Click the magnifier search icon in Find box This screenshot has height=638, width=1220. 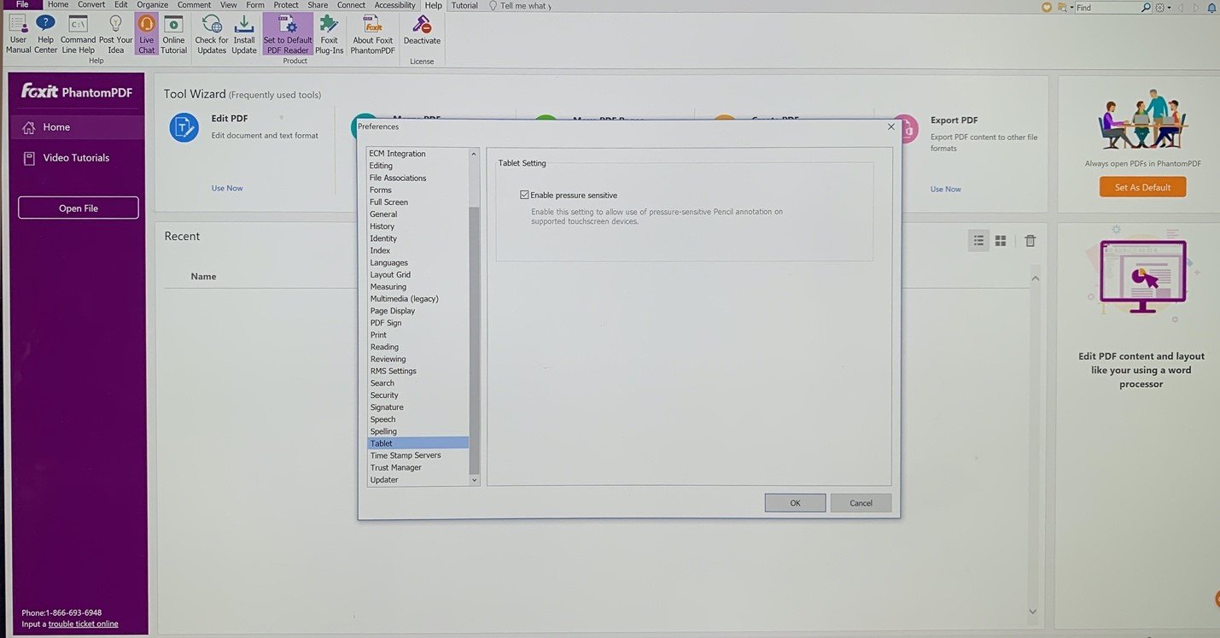point(1146,7)
